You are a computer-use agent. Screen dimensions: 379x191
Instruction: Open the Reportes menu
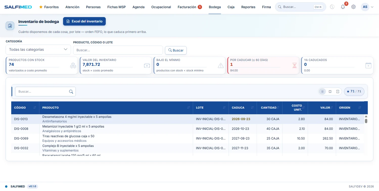click(248, 7)
